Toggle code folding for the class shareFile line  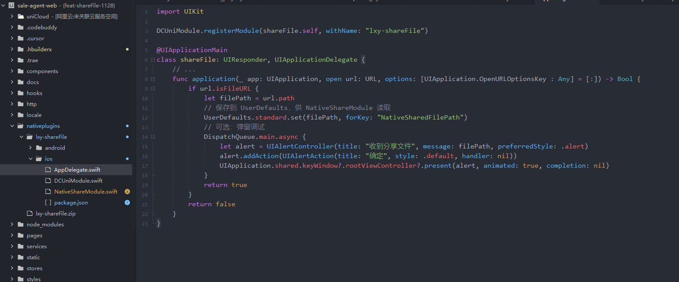(153, 60)
